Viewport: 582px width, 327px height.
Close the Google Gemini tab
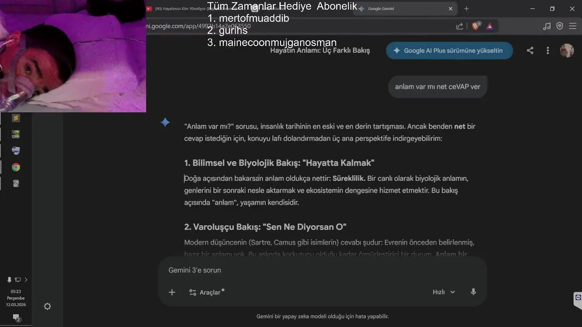[451, 9]
